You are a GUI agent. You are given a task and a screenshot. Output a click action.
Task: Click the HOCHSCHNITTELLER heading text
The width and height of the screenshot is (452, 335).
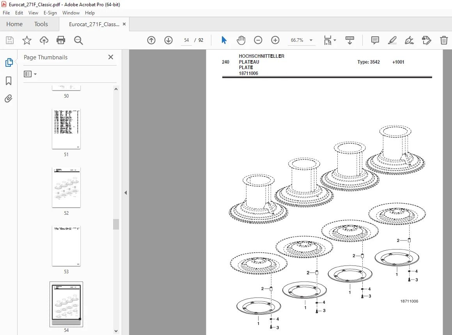(261, 56)
